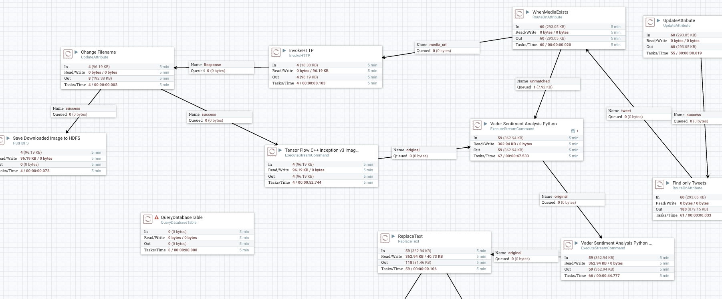The height and width of the screenshot is (299, 722).
Task: Click the running status arrow on Find only Tweets
Action: pyautogui.click(x=668, y=183)
